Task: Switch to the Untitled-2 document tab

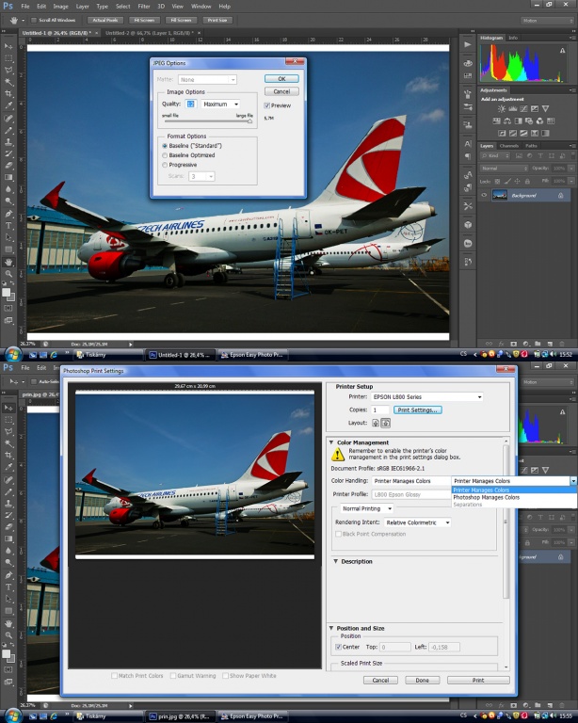Action: (x=152, y=33)
